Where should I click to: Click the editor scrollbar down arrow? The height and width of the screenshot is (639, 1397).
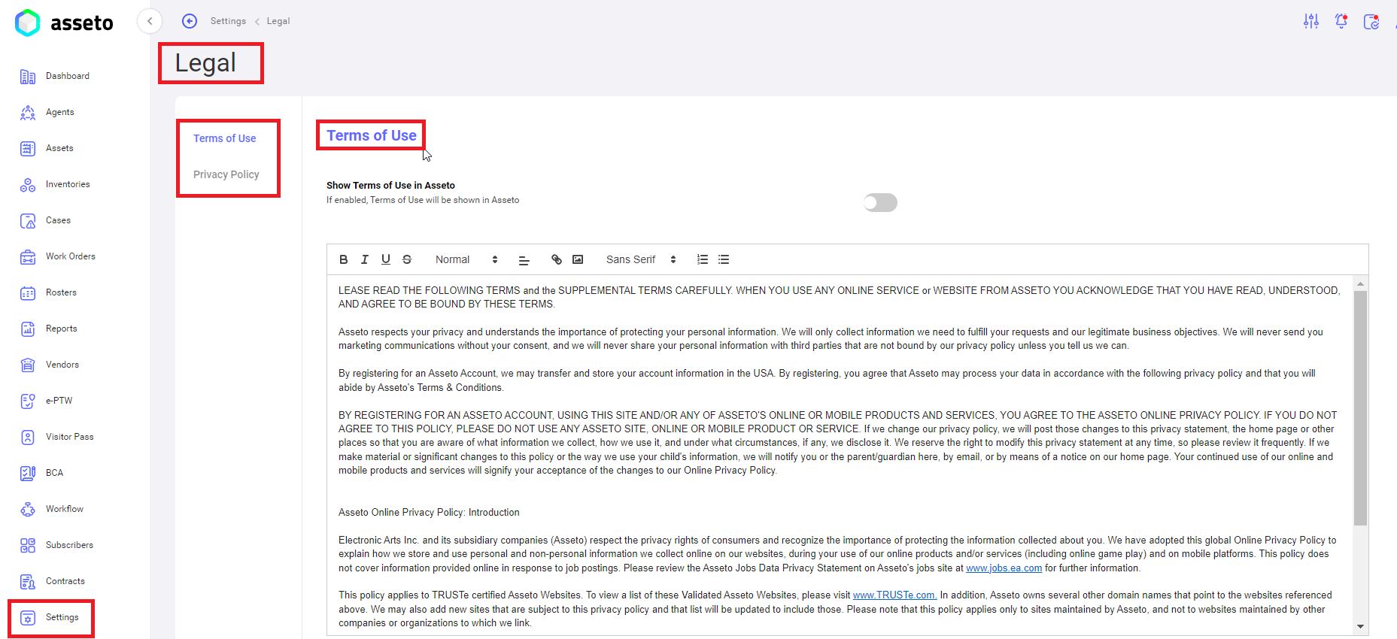1360,626
